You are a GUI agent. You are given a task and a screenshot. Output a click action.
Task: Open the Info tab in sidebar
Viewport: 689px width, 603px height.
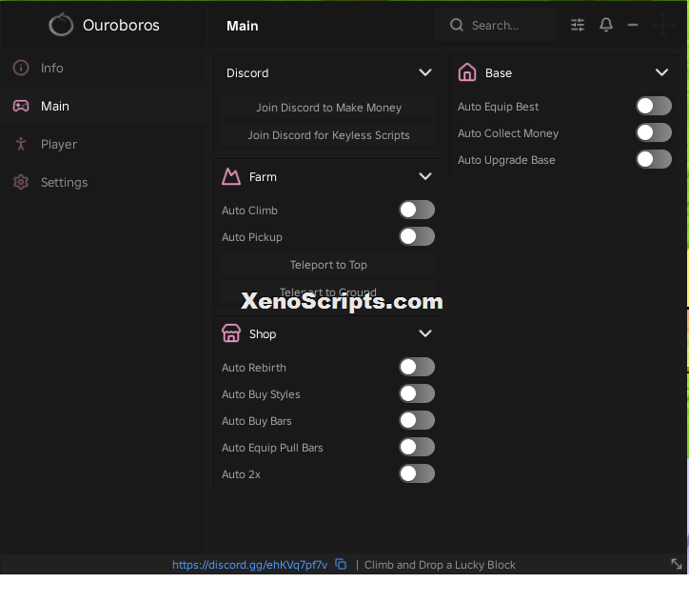click(104, 68)
